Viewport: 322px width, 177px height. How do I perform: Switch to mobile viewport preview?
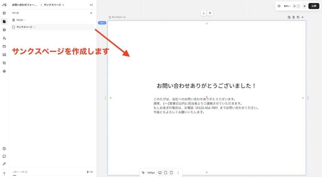[171, 173]
